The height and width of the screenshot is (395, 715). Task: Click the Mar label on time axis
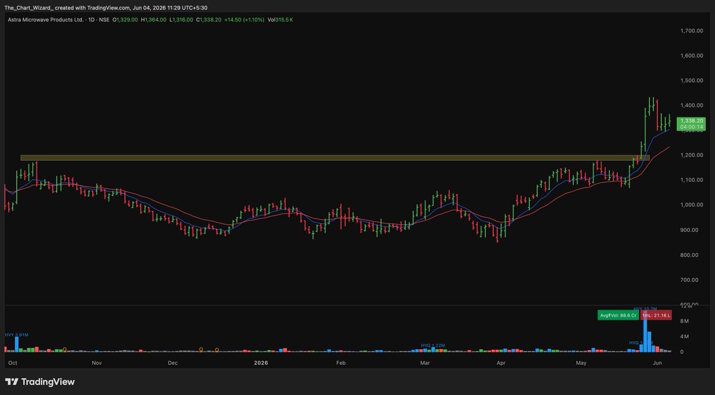[x=425, y=362]
